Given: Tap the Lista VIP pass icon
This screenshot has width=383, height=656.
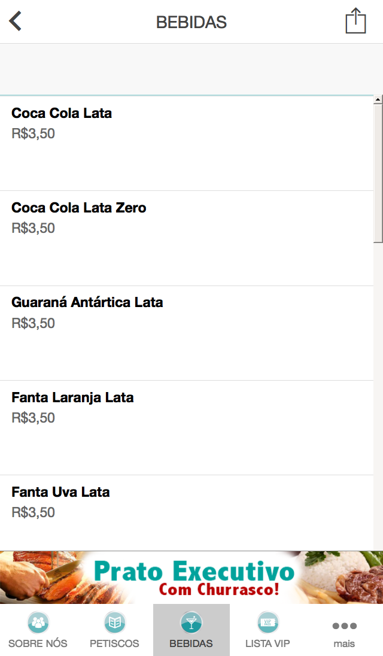Looking at the screenshot, I should tap(268, 622).
